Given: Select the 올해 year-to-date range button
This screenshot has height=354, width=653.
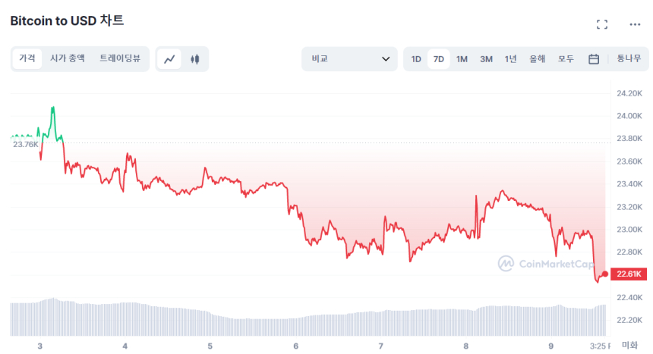Looking at the screenshot, I should pyautogui.click(x=538, y=59).
